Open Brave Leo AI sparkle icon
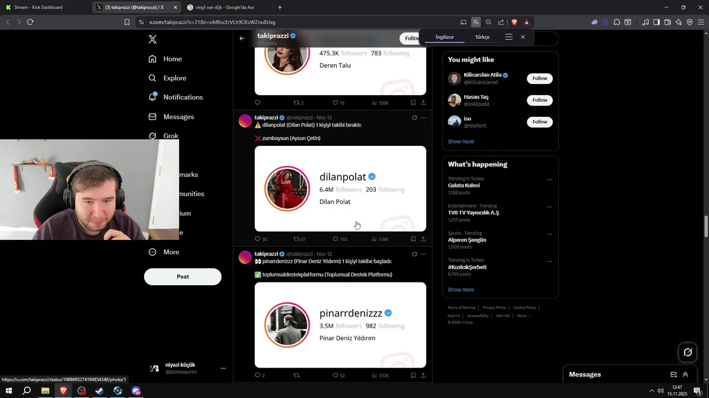This screenshot has height=398, width=709. [x=679, y=22]
